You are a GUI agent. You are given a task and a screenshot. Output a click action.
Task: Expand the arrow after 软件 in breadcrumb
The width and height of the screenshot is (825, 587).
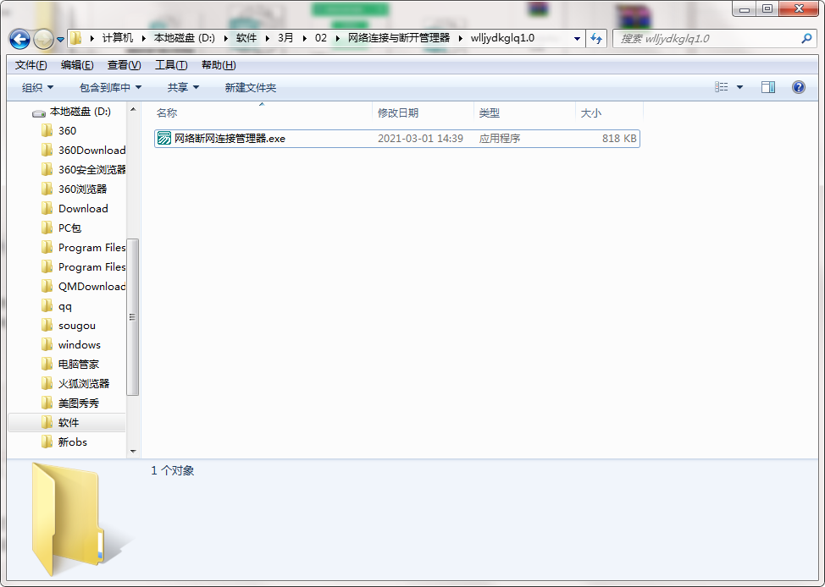[268, 38]
